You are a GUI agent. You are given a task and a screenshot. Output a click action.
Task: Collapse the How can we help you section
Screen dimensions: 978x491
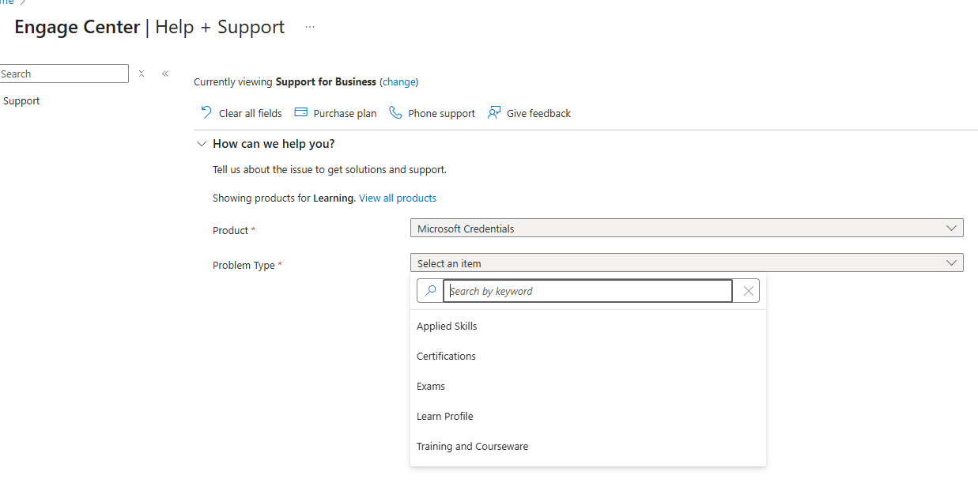click(201, 144)
